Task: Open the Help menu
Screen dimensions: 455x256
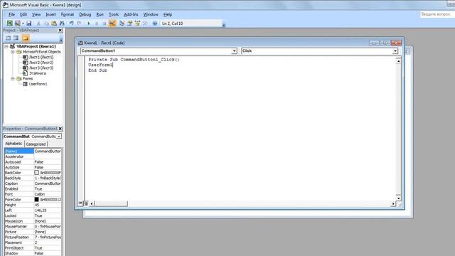Action: [x=168, y=14]
